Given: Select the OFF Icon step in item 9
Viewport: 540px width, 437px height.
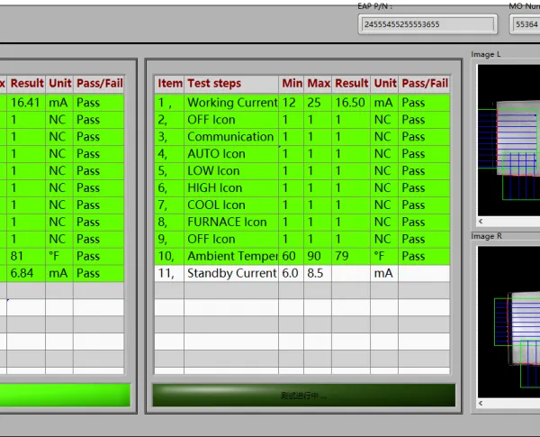Looking at the screenshot, I should [231, 239].
